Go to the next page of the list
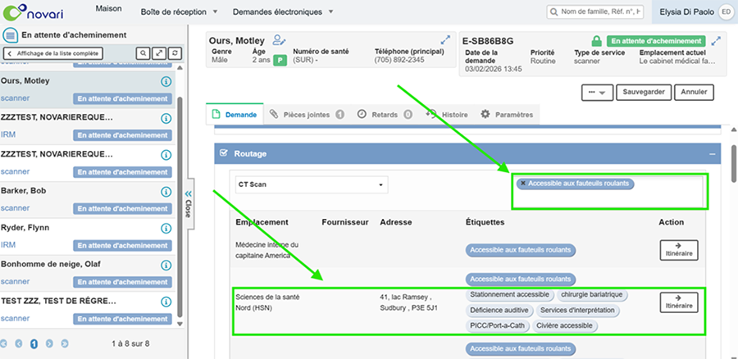The width and height of the screenshot is (738, 359). tap(49, 343)
